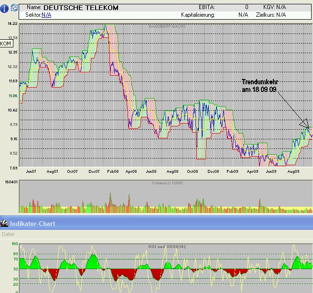Click the RSI 70 level label
313x293 pixels.
pyautogui.click(x=15, y=259)
